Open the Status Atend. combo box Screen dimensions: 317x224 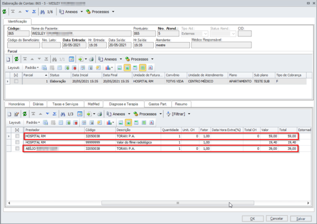223,34
